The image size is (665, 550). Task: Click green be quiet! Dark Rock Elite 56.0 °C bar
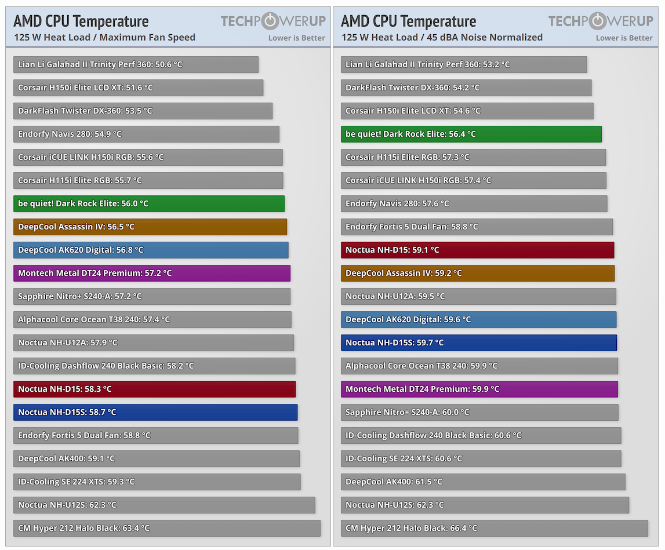(149, 203)
